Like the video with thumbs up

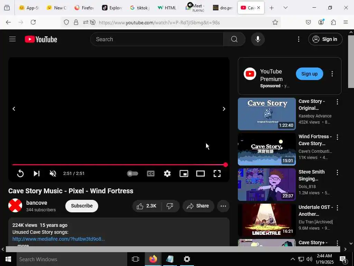coord(147,206)
